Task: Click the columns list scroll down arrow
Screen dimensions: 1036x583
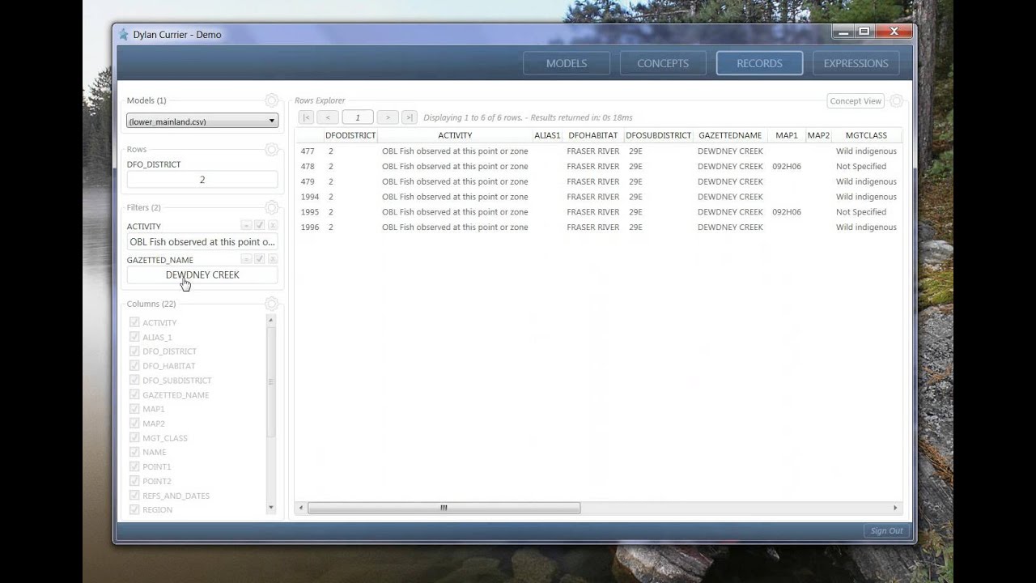Action: (x=271, y=508)
